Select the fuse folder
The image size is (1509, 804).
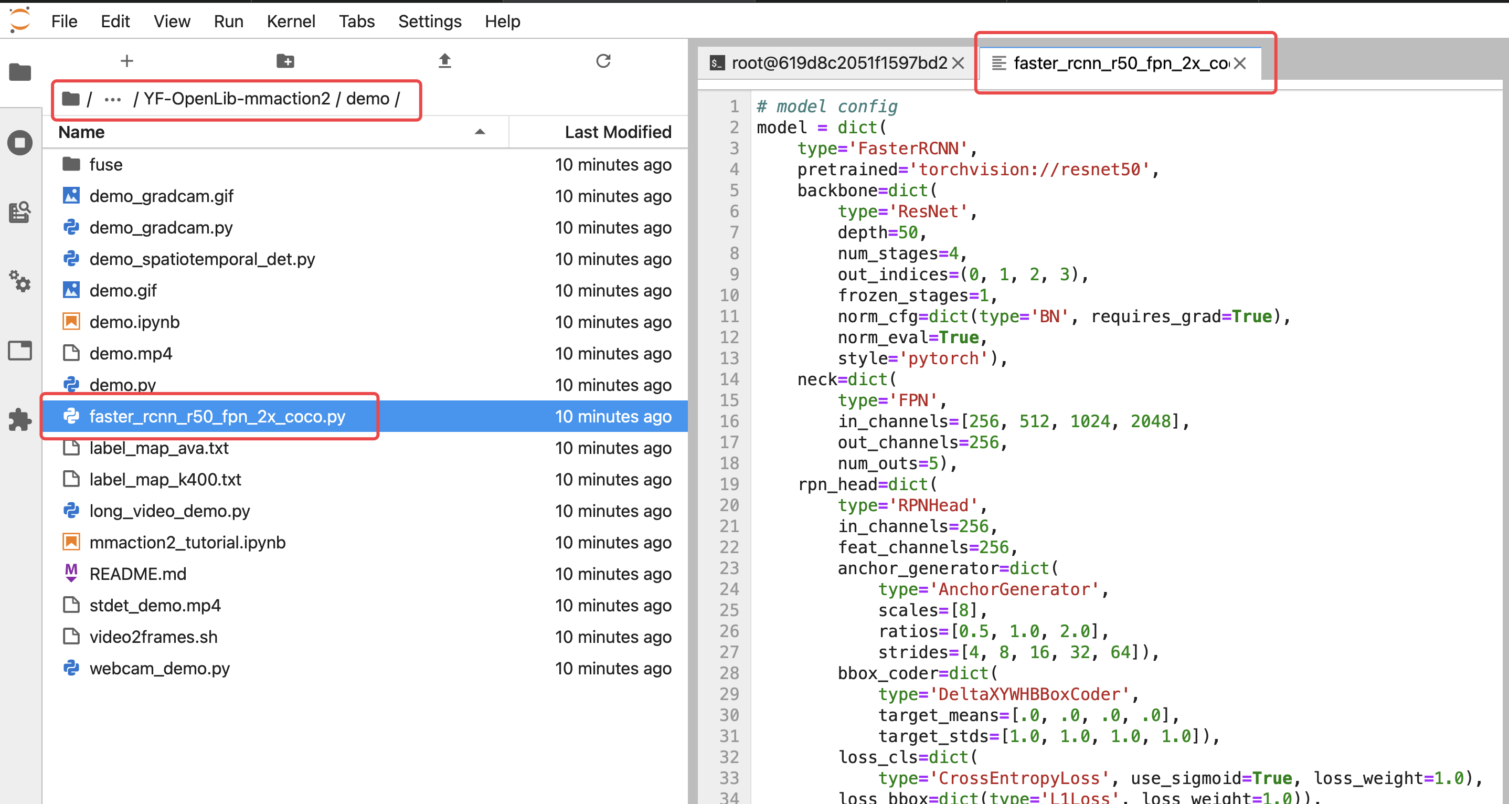coord(106,165)
